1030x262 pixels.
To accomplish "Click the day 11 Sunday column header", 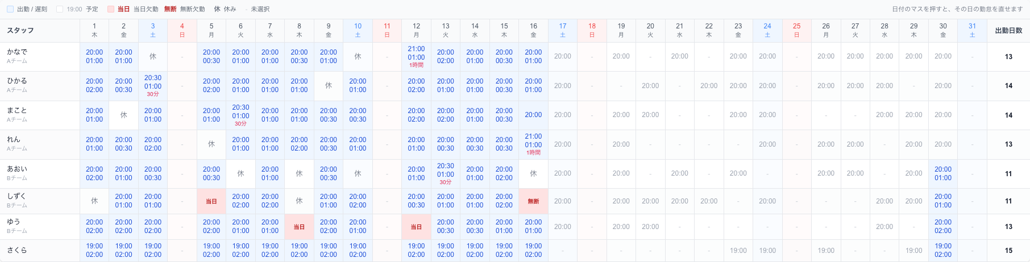I will click(x=387, y=31).
